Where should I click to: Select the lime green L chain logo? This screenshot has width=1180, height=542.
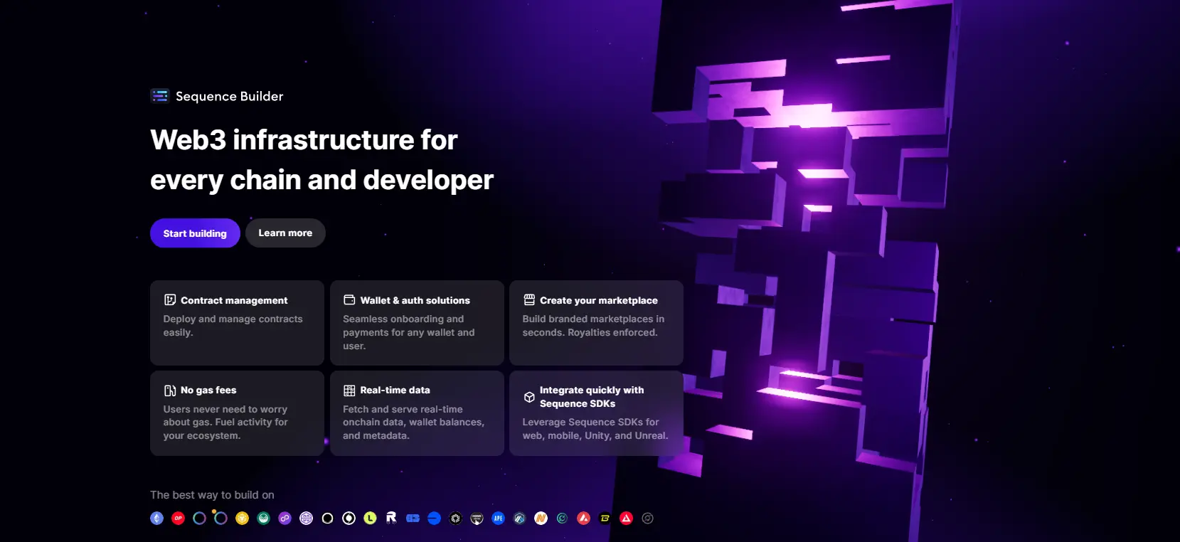[x=371, y=519]
